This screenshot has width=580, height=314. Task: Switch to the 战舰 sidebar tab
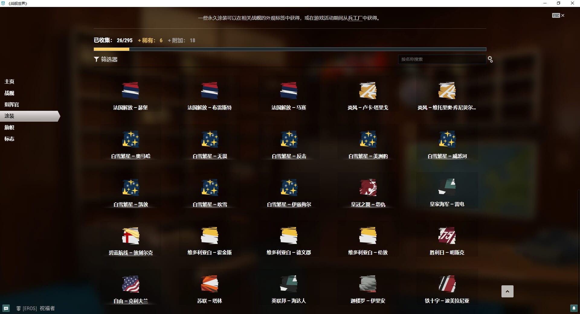pos(9,93)
